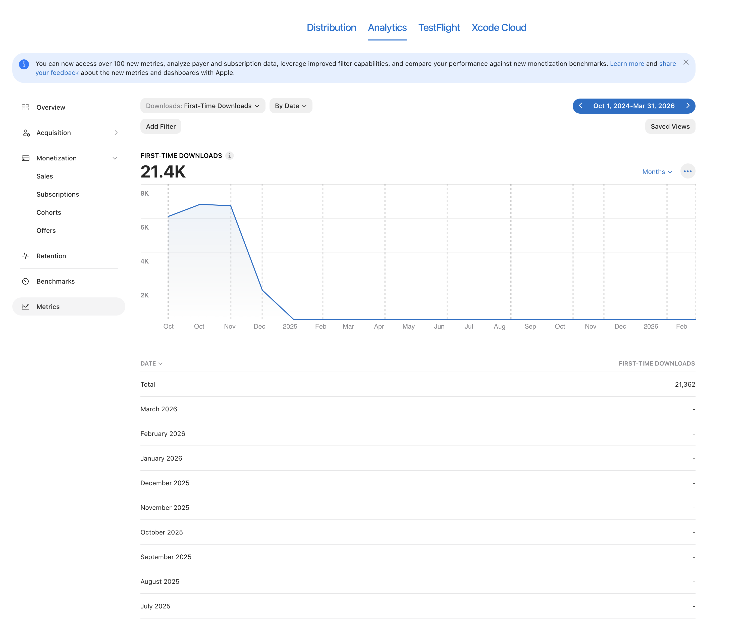The width and height of the screenshot is (742, 620).
Task: Open the Overview grid icon
Action: (25, 107)
